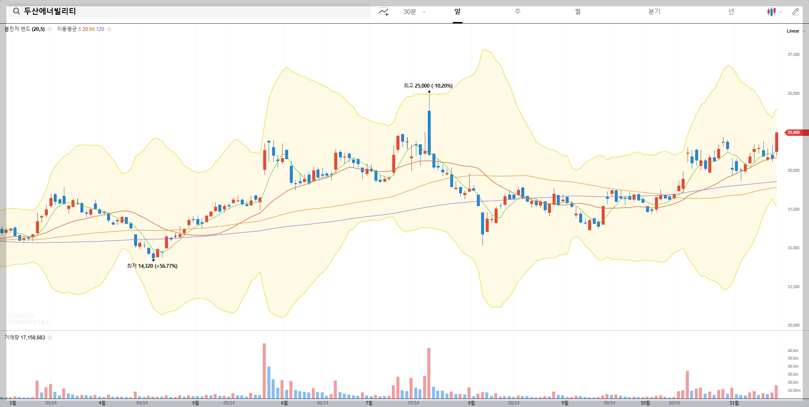Screen dimensions: 809x407
Task: Click the 25,000 price axis label
Action: coord(793,93)
